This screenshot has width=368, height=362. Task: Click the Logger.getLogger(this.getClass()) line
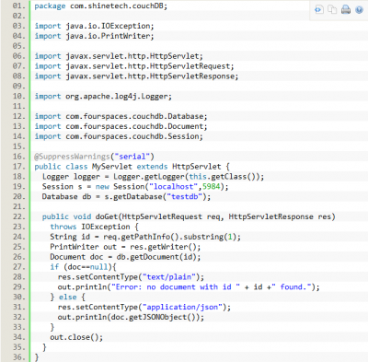153,177
